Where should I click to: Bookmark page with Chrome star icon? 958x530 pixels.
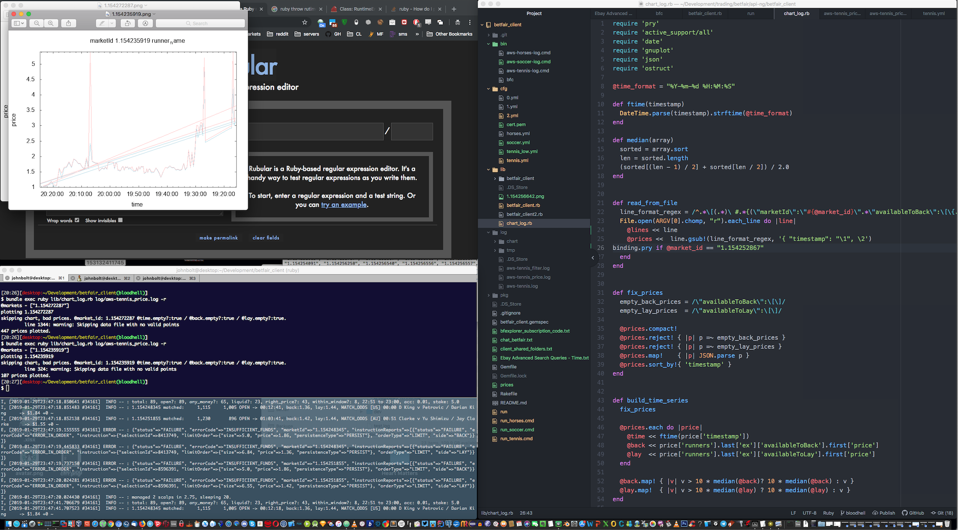point(305,22)
